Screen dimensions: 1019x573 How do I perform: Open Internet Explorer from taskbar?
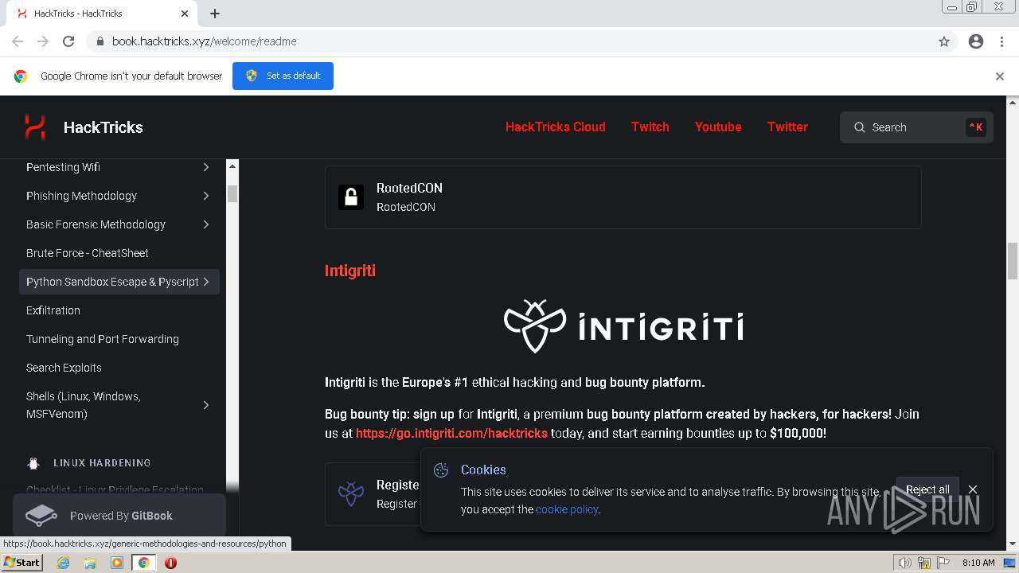coord(63,563)
